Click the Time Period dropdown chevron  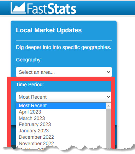(108, 97)
